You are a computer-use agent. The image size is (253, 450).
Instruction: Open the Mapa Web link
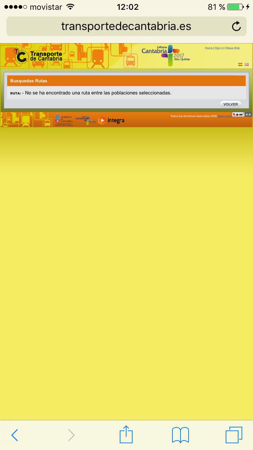click(233, 48)
